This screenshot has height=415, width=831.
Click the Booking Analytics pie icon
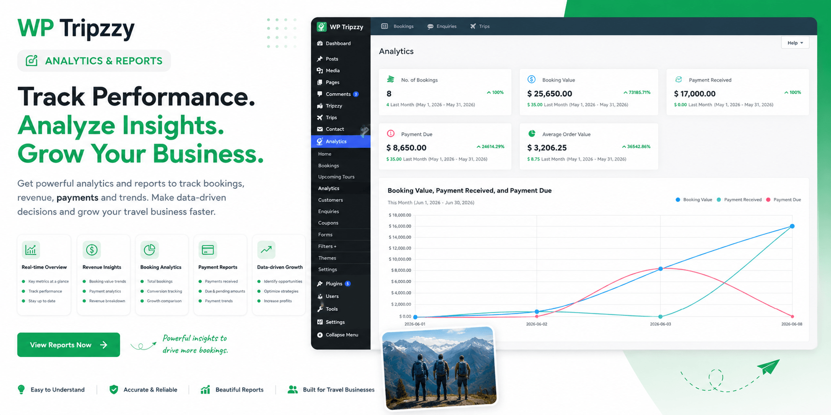pyautogui.click(x=149, y=250)
